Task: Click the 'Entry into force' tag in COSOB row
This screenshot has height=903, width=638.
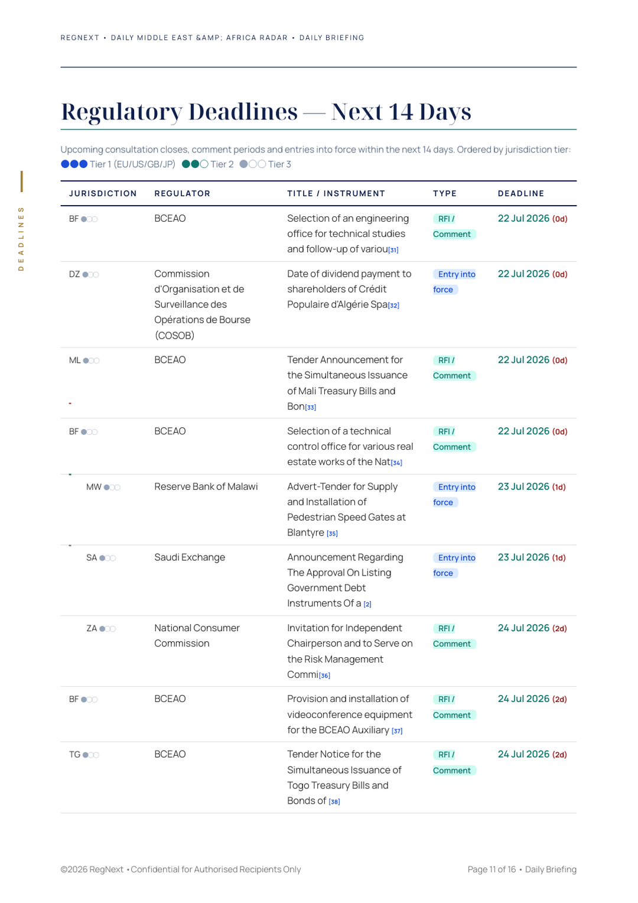Action: 454,282
